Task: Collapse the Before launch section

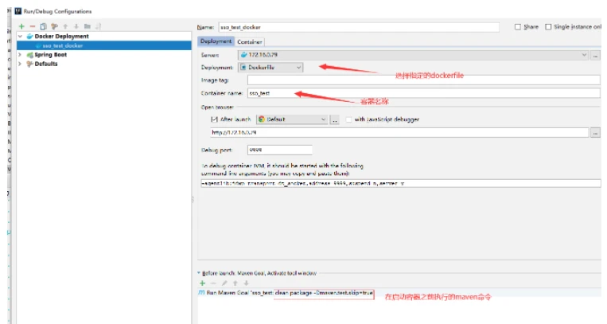Action: coord(199,273)
